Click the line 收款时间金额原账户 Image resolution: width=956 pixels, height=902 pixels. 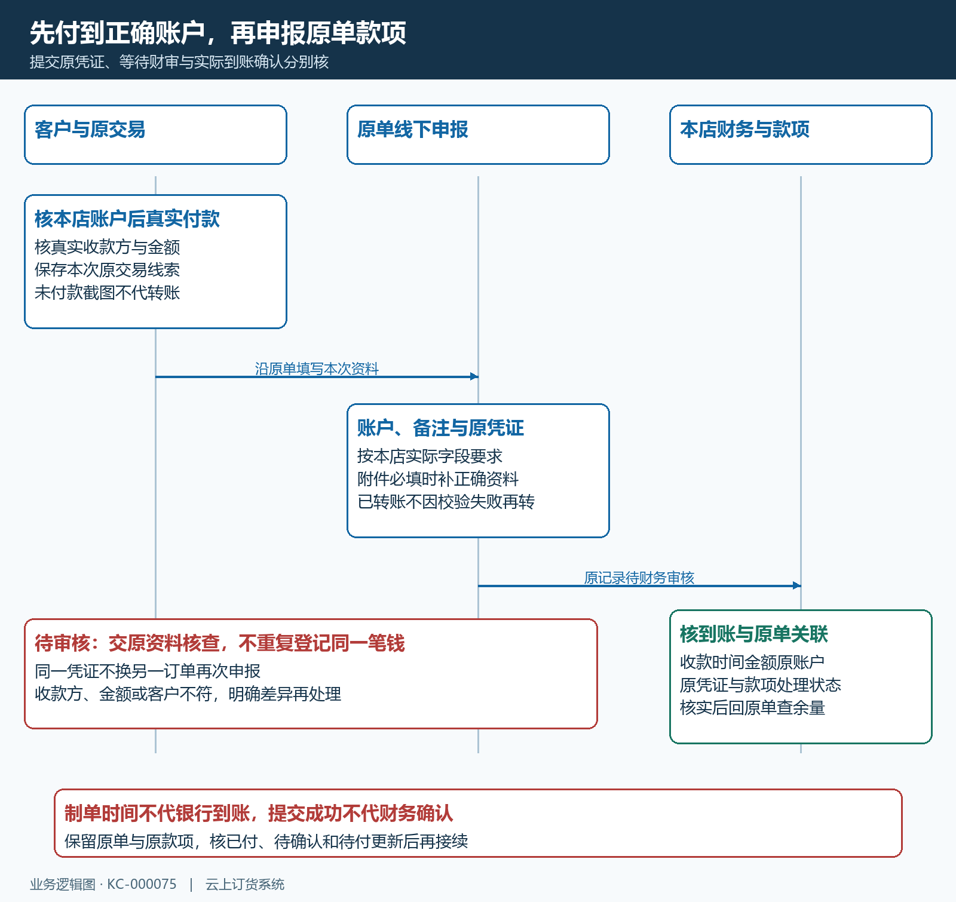pyautogui.click(x=752, y=662)
